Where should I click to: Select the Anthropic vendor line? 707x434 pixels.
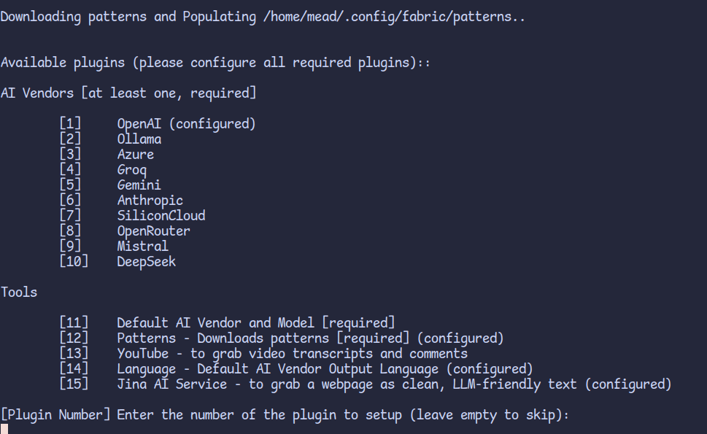click(121, 200)
